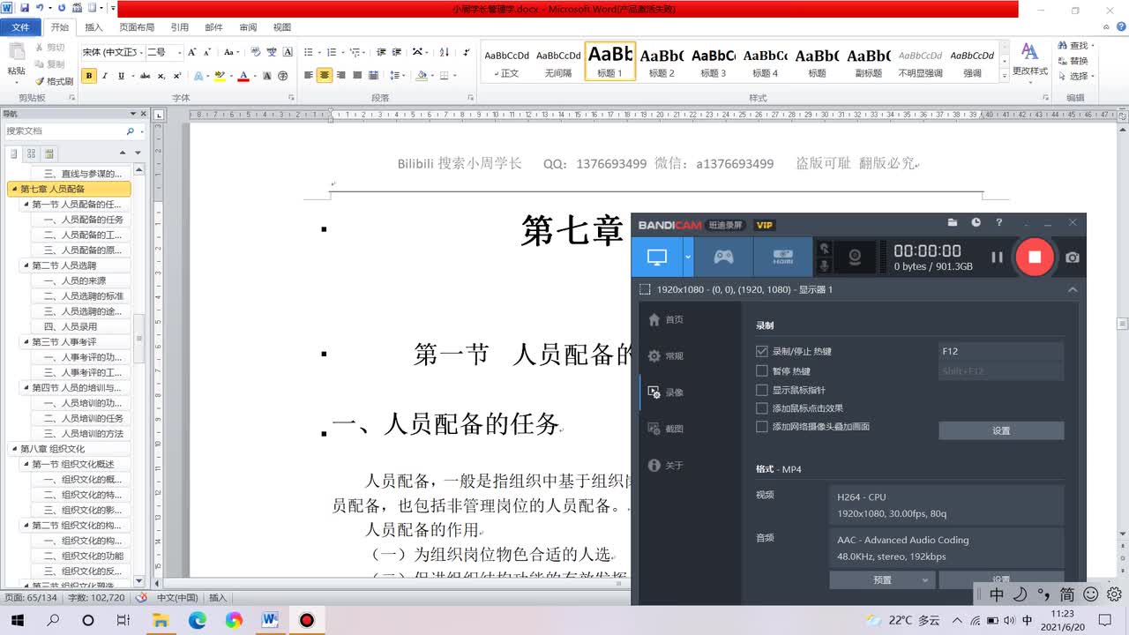Screen dimensions: 1129x635
Task: Toggle bold formatting in Word ribbon
Action: (89, 76)
